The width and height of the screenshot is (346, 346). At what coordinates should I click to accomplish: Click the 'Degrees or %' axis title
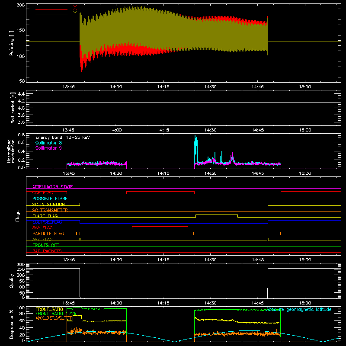pos(12,324)
